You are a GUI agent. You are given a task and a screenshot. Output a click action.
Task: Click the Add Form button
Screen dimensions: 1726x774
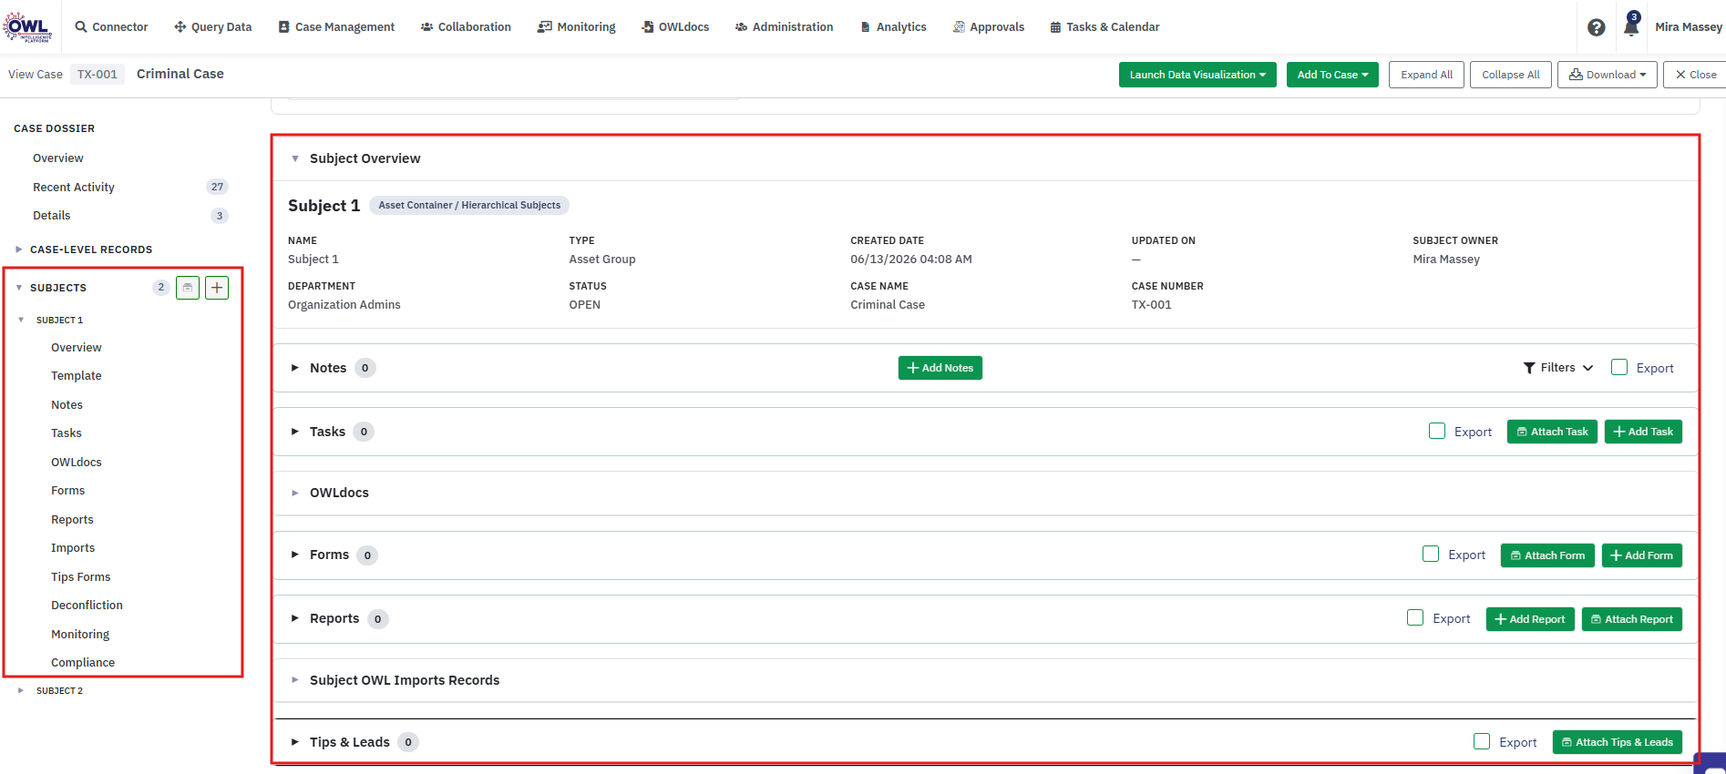click(x=1642, y=555)
